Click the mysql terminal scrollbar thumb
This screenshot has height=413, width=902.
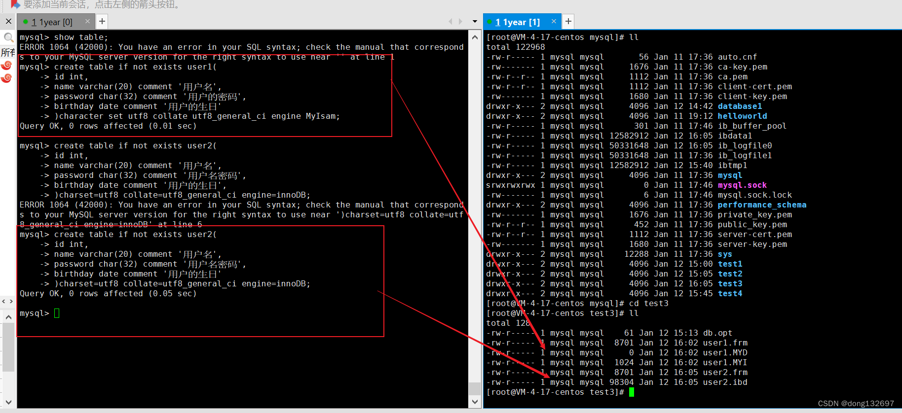coord(475,388)
